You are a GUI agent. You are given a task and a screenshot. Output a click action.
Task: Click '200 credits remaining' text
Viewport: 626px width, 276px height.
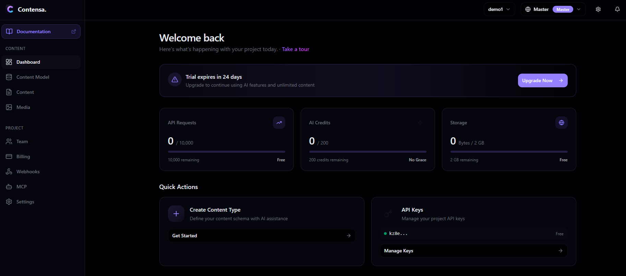(x=329, y=160)
